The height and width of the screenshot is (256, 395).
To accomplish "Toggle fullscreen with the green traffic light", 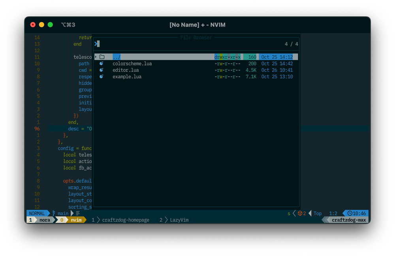I will [x=50, y=24].
